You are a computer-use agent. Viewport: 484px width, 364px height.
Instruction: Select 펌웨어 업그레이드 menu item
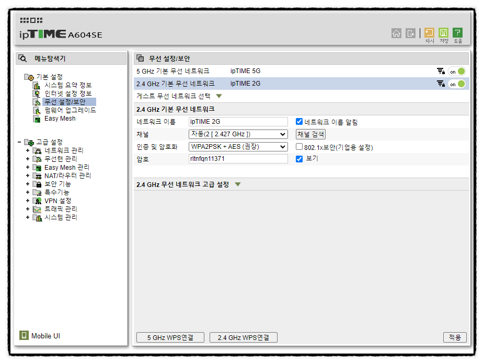(x=70, y=110)
